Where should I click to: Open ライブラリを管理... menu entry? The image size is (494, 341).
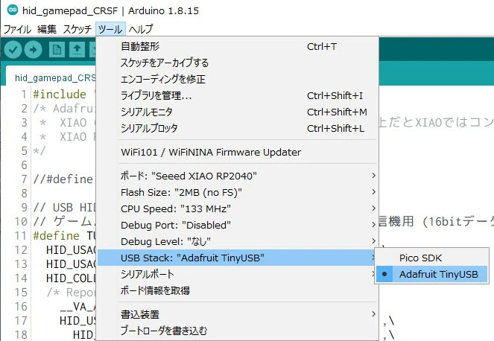click(x=237, y=95)
